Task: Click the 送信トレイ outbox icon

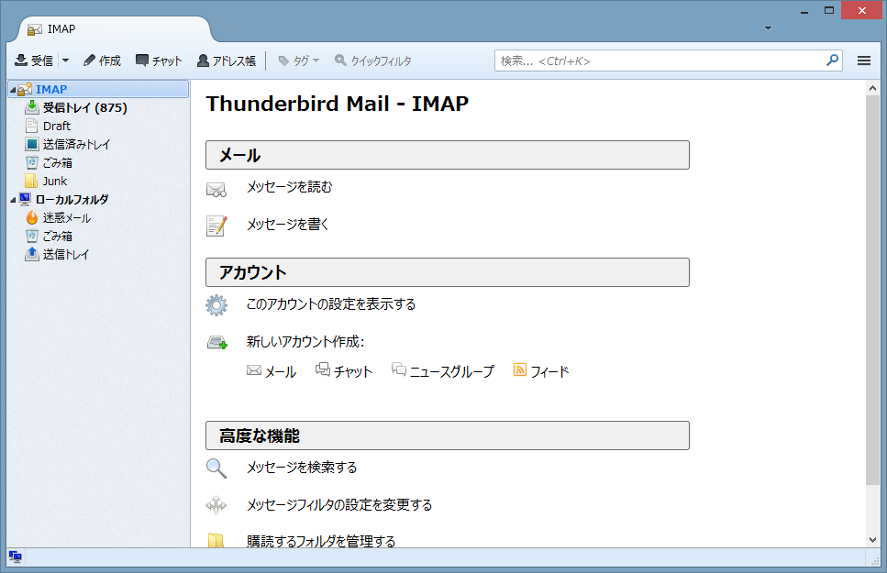Action: click(32, 254)
